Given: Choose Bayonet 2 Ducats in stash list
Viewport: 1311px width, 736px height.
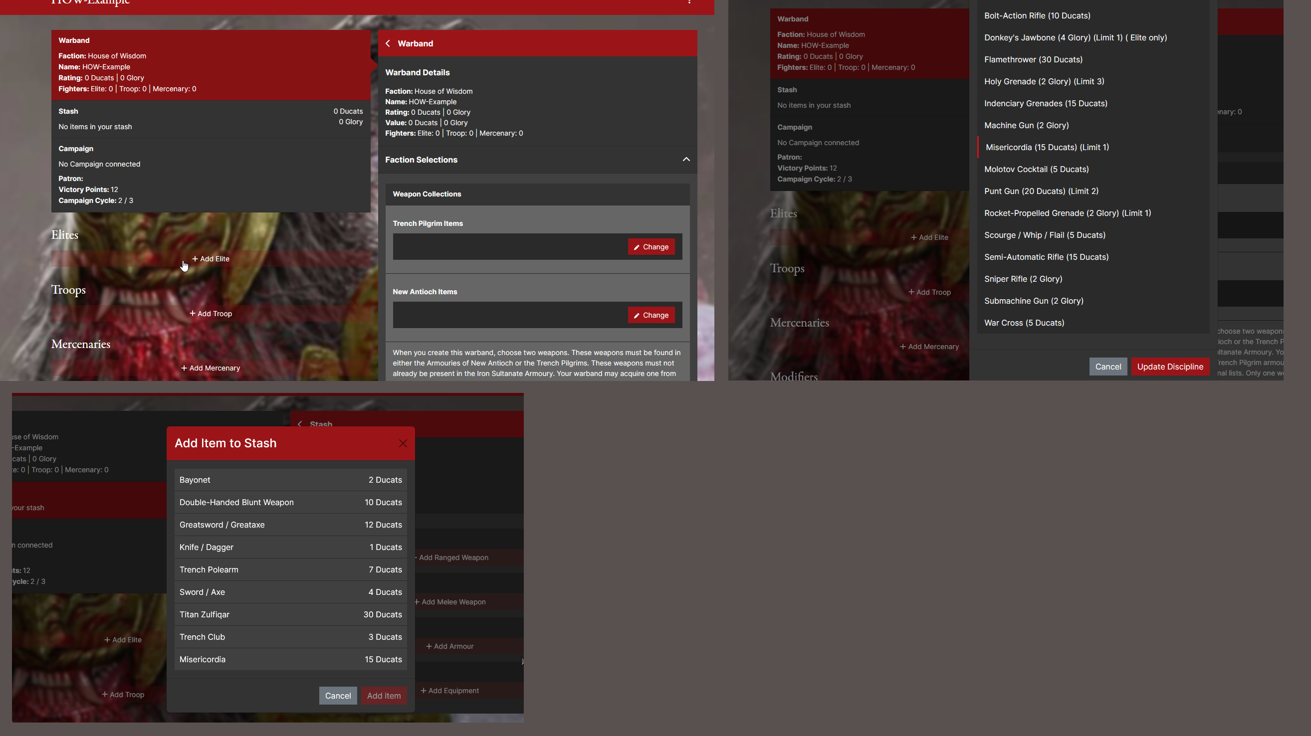Looking at the screenshot, I should point(291,480).
